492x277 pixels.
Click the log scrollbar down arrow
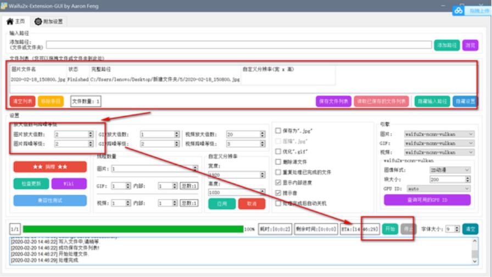[x=474, y=261]
